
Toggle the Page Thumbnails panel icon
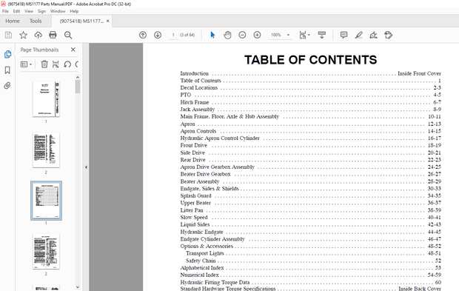pyautogui.click(x=7, y=54)
